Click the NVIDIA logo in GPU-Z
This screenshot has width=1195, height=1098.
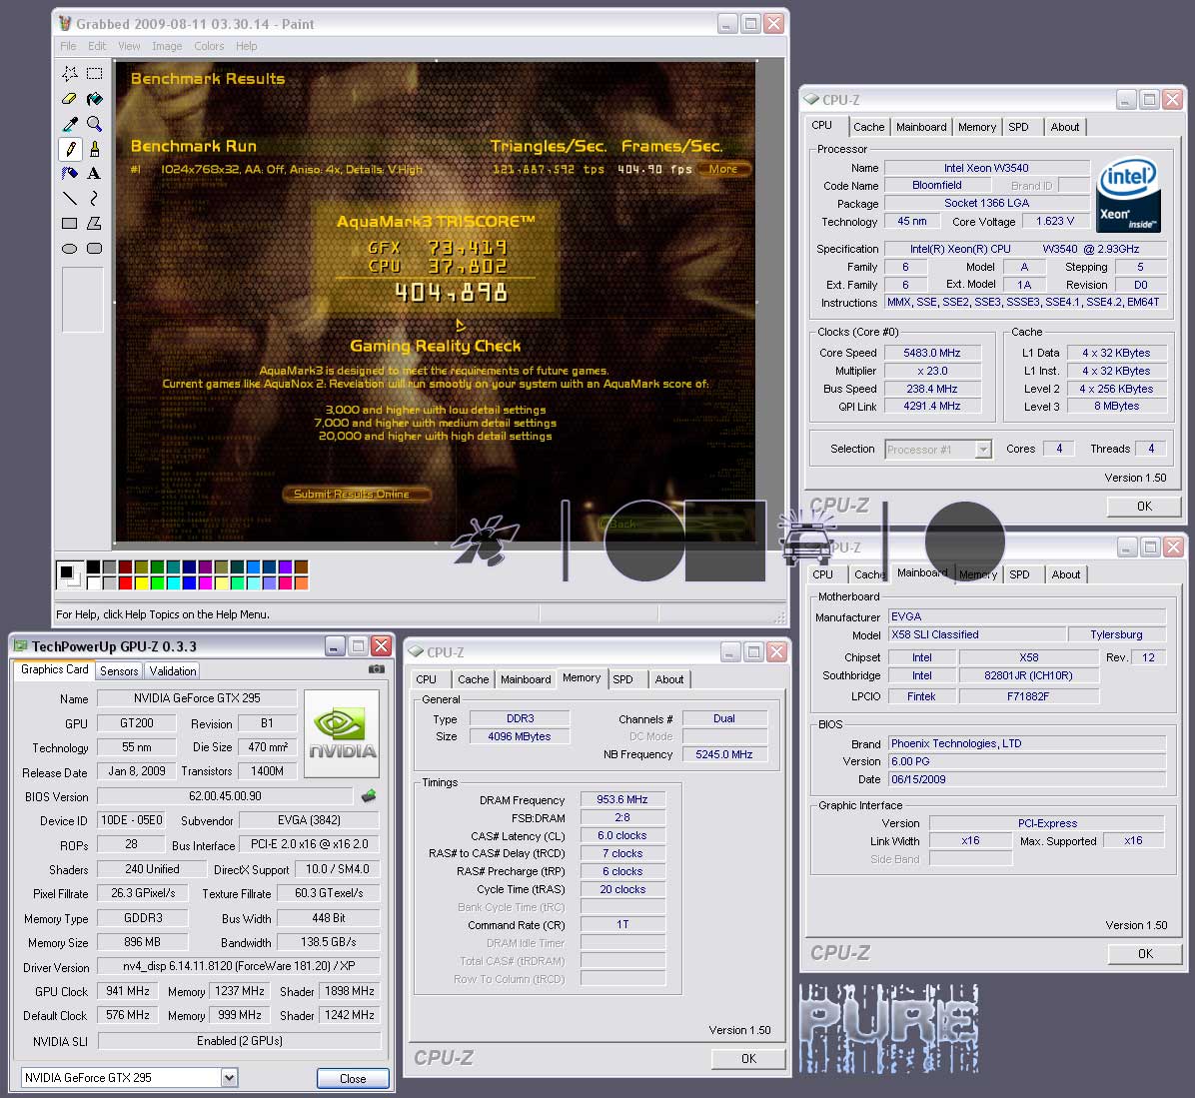tap(342, 733)
